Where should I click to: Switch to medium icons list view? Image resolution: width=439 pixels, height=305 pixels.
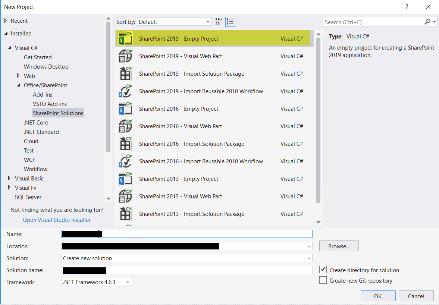(230, 22)
